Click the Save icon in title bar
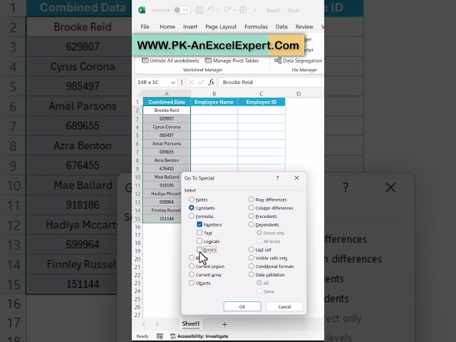The height and width of the screenshot is (342, 456). click(199, 10)
